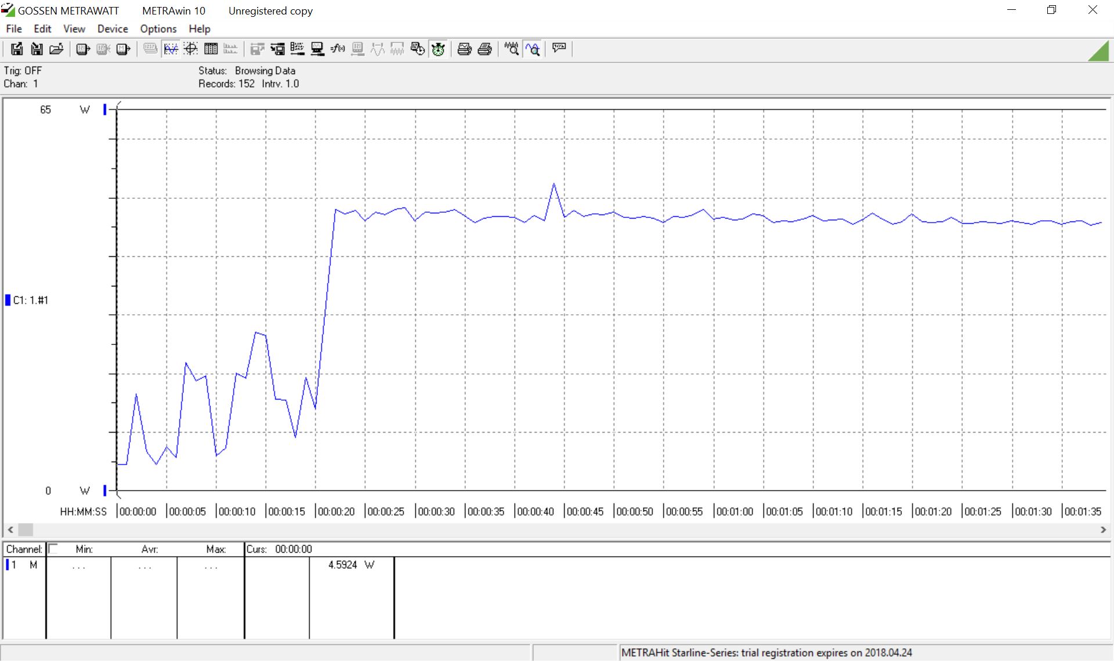Click the computer monitor device icon
Image resolution: width=1114 pixels, height=661 pixels.
(317, 49)
